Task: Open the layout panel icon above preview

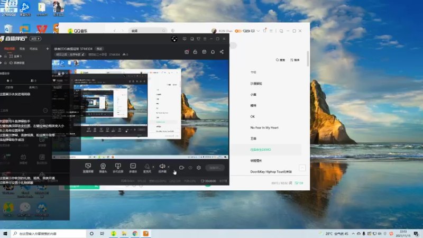Action: [x=204, y=52]
